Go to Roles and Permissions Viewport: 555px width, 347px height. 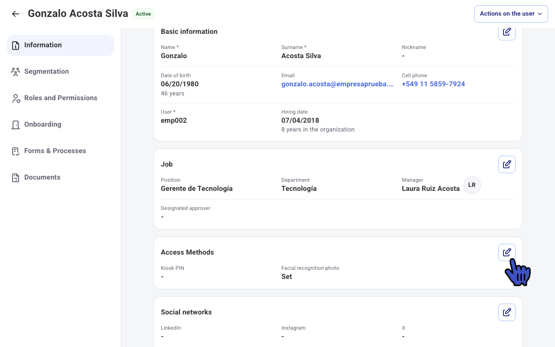(60, 98)
